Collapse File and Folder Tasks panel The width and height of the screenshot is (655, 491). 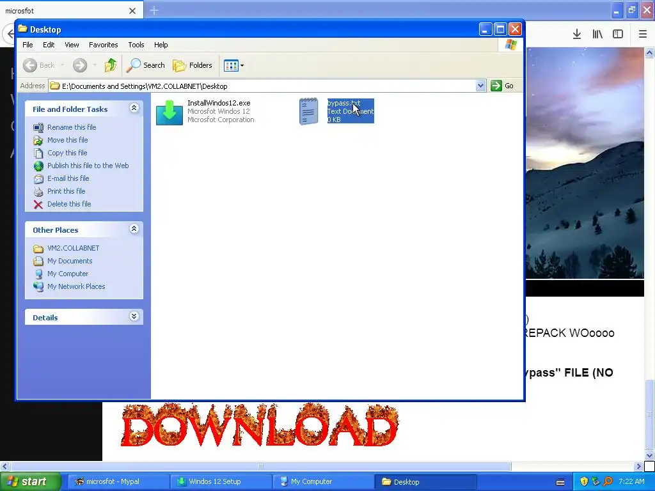click(x=134, y=108)
